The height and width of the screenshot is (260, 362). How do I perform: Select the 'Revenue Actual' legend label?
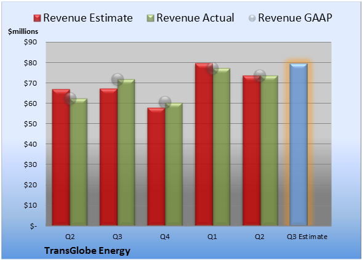click(195, 18)
